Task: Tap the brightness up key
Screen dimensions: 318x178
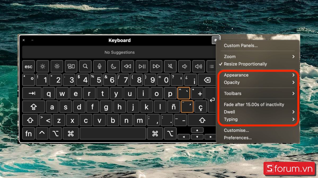Action: 57,66
